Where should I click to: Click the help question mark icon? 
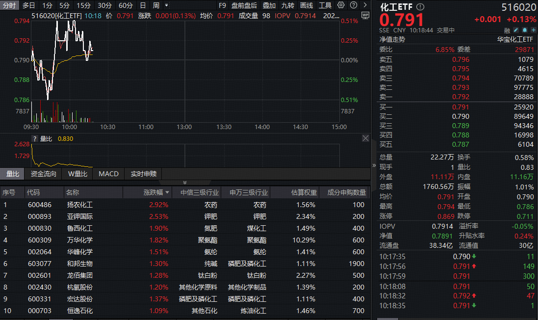[353, 5]
